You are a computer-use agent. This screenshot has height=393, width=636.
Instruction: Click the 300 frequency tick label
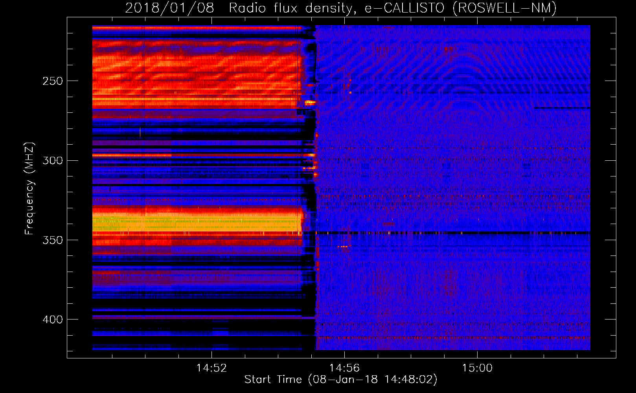[53, 160]
